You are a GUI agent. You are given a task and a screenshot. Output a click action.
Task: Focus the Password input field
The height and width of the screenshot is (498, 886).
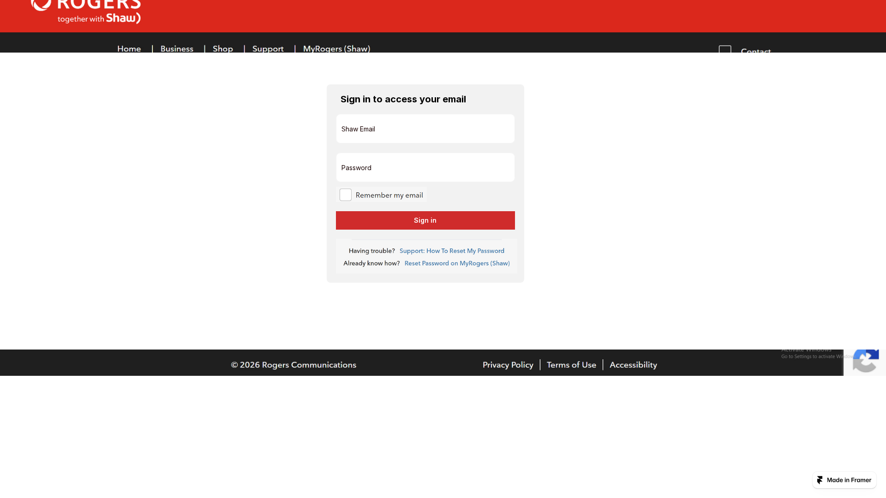[425, 167]
